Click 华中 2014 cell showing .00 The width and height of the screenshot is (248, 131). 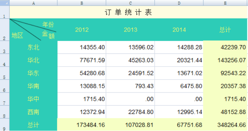(179, 99)
